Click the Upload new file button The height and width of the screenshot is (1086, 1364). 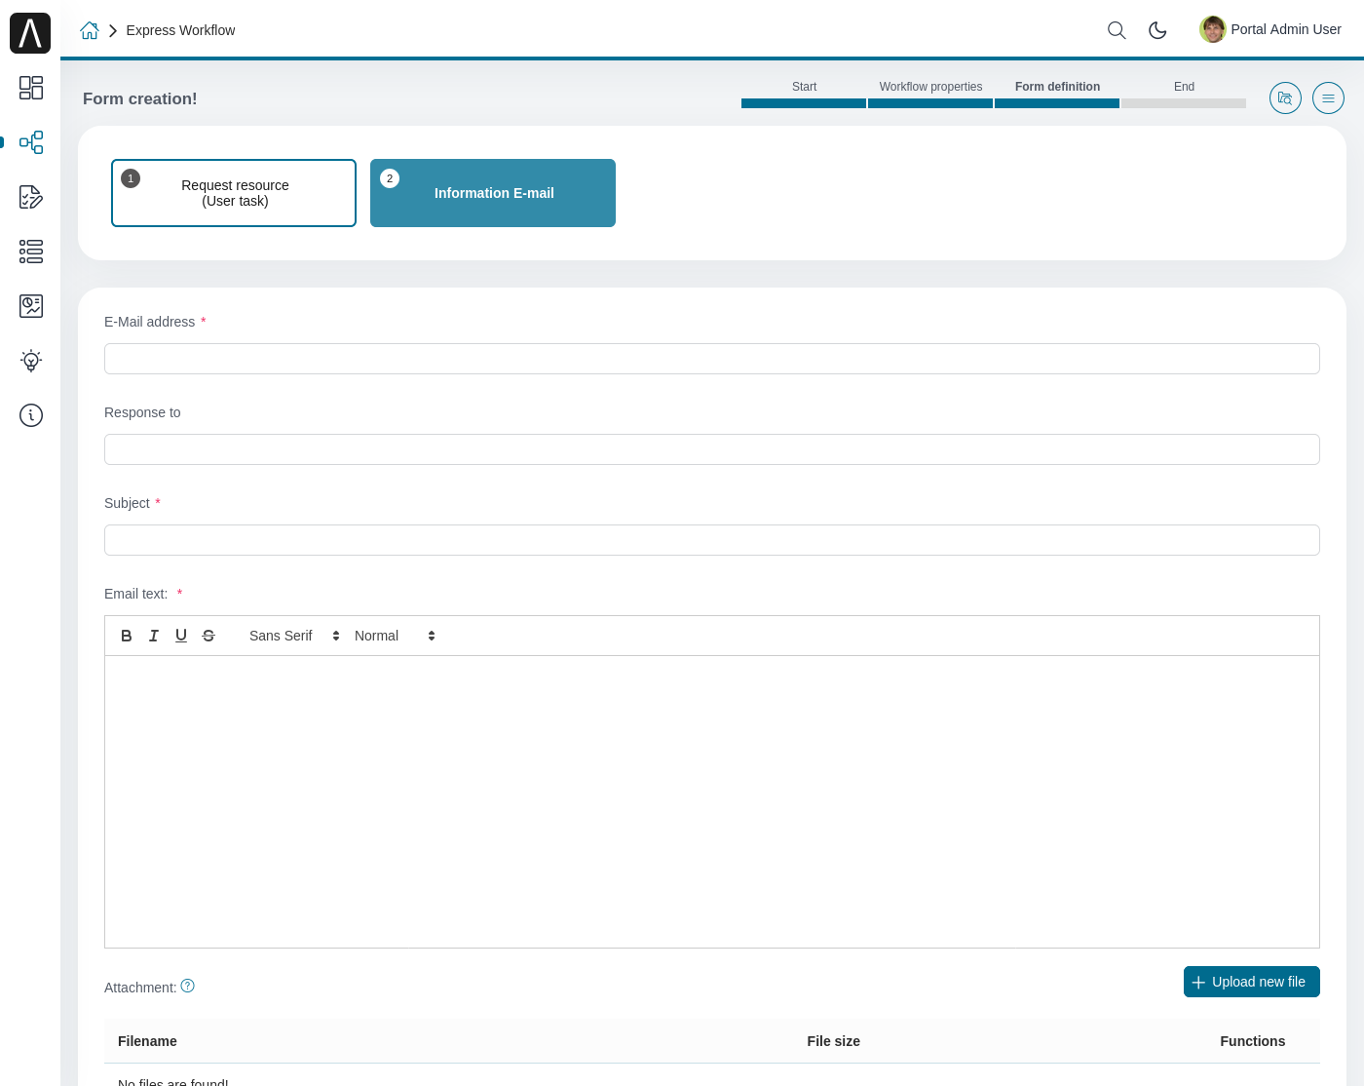point(1252,982)
